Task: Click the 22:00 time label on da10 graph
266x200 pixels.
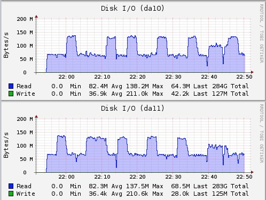Action: 66,77
